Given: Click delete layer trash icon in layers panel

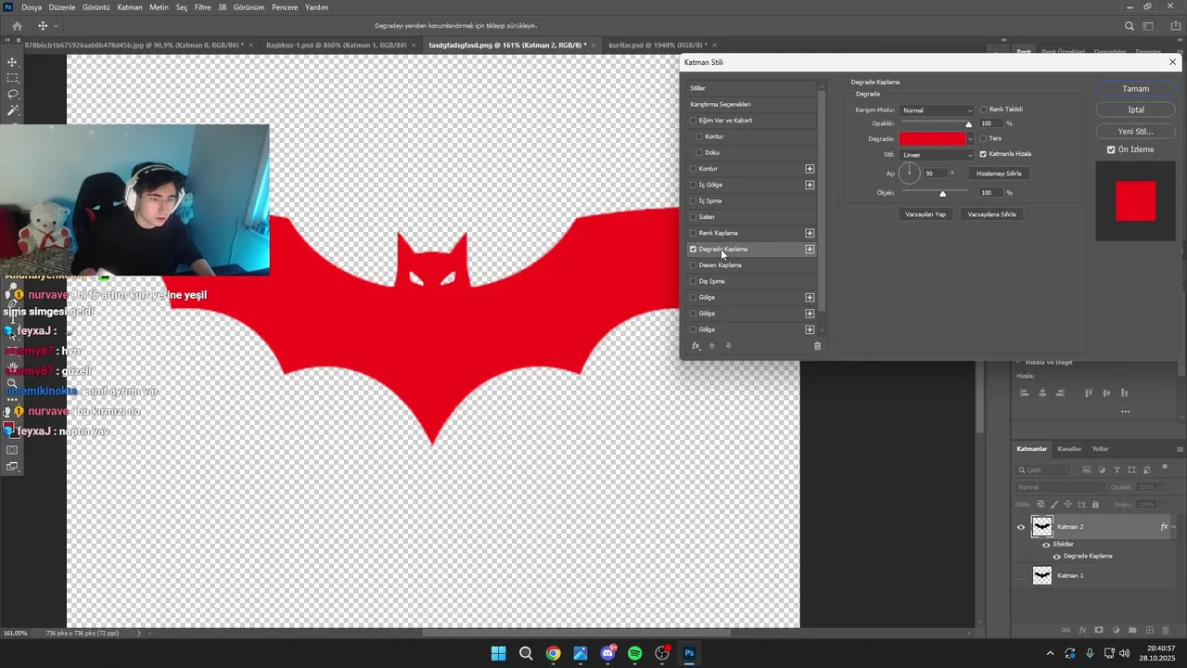Looking at the screenshot, I should point(1167,631).
